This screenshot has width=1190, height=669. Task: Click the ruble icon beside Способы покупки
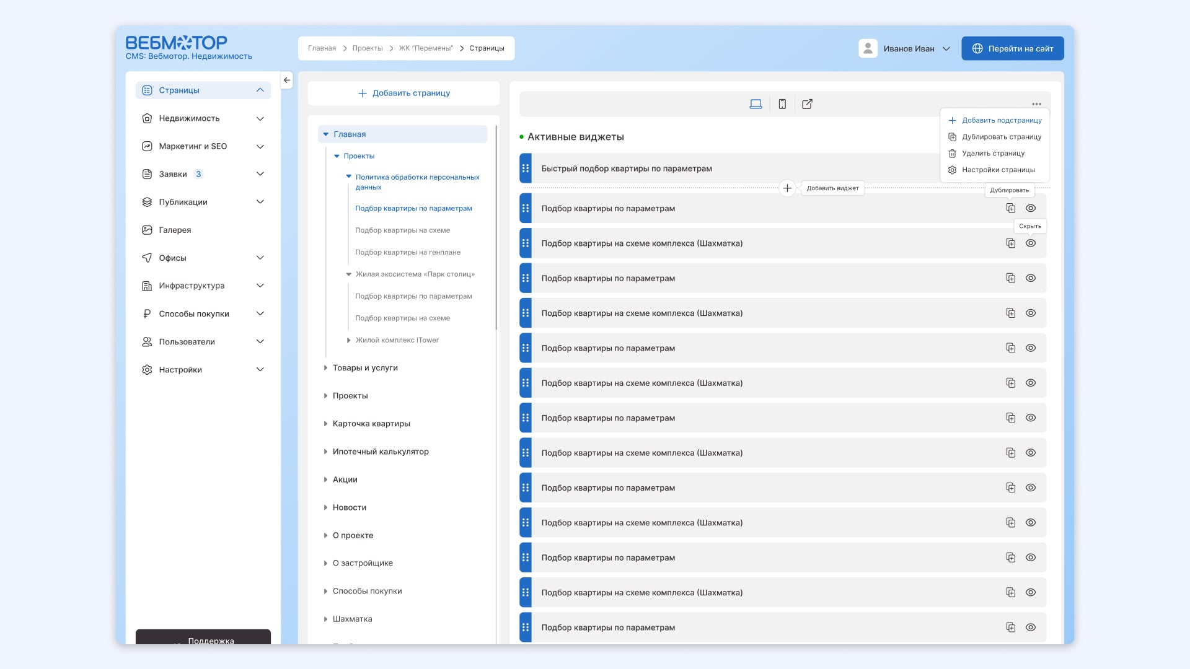[147, 313]
